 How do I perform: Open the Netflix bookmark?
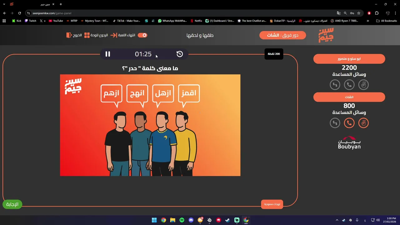point(196,21)
